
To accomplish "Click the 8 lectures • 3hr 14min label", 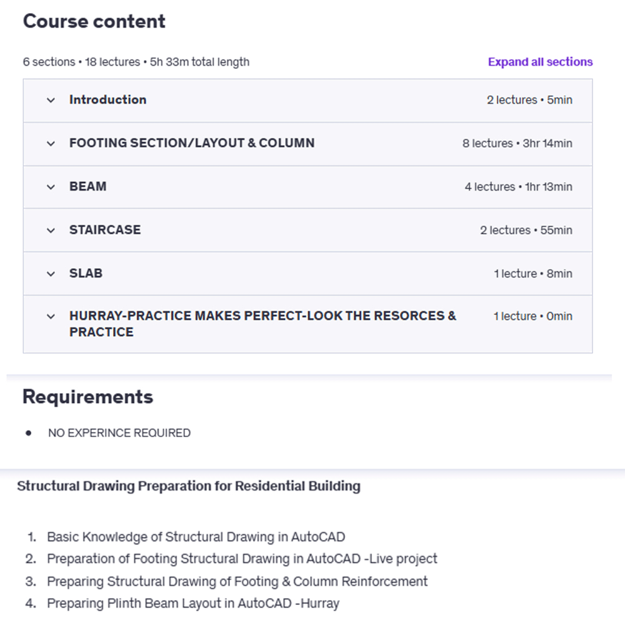I will (517, 144).
